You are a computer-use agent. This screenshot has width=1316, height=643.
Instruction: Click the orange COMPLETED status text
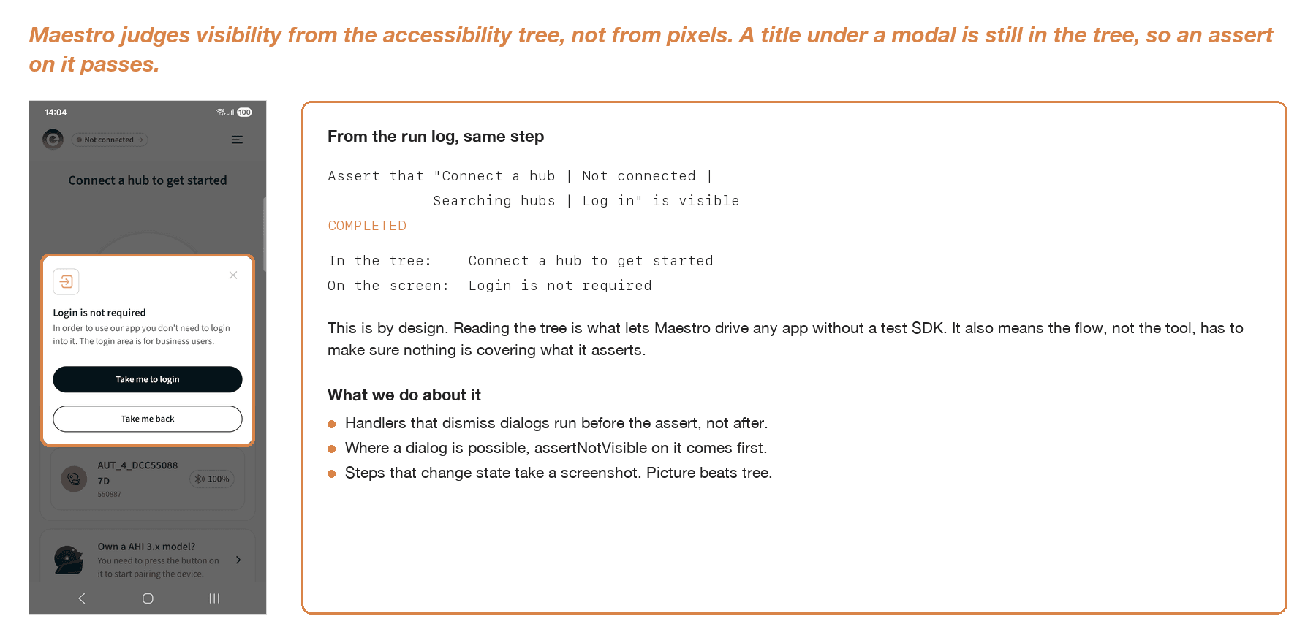pos(367,226)
